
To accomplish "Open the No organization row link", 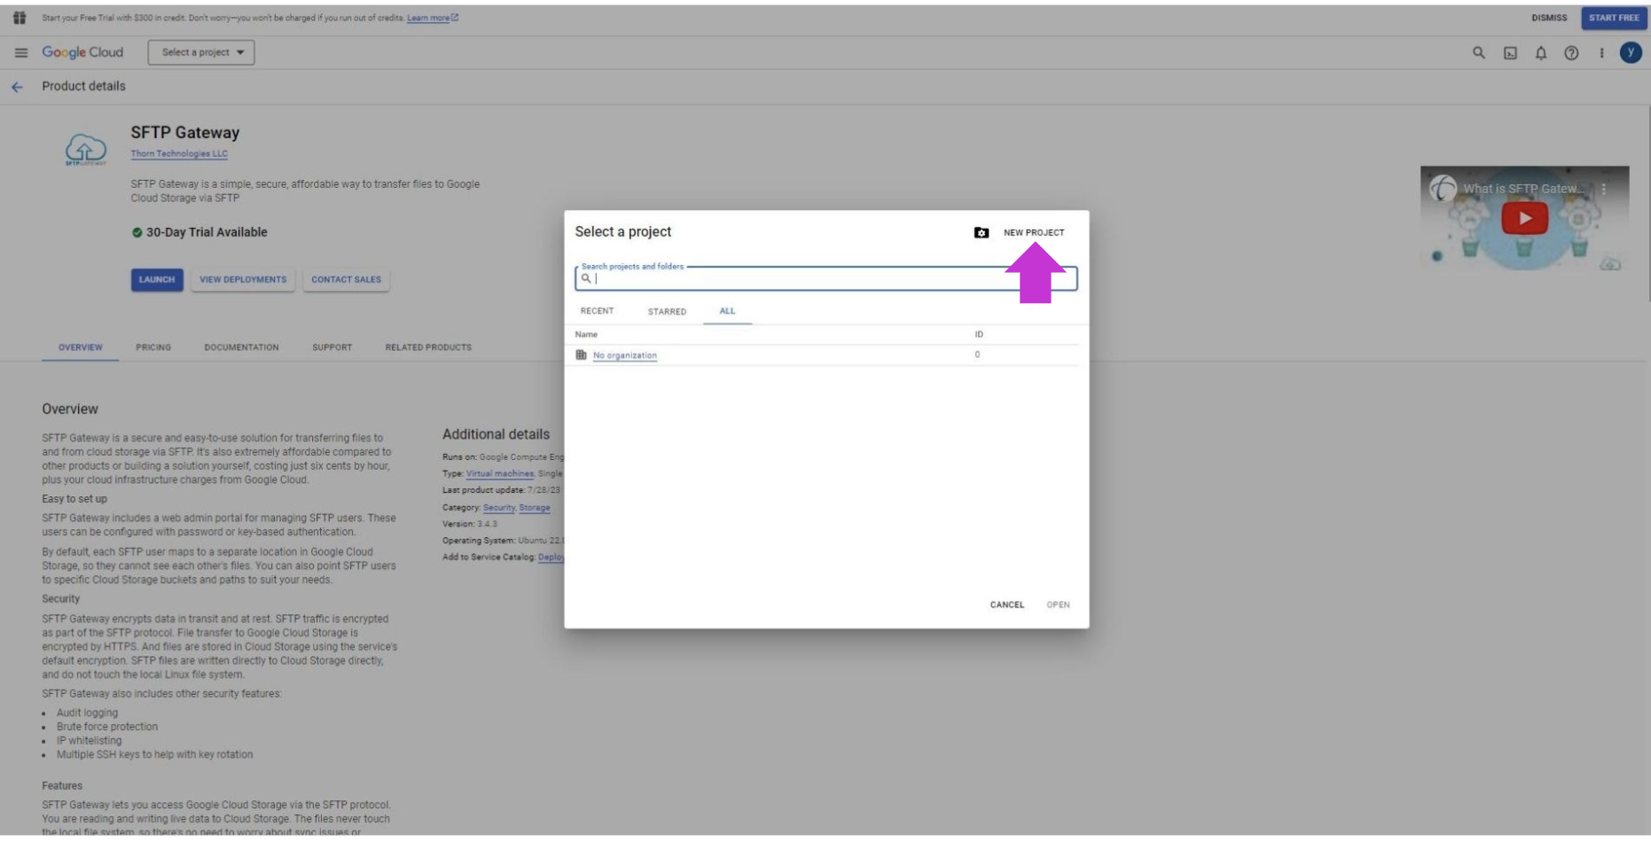I will point(625,355).
